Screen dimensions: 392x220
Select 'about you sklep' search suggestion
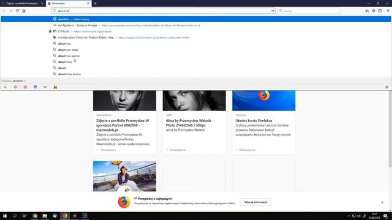coord(196,50)
